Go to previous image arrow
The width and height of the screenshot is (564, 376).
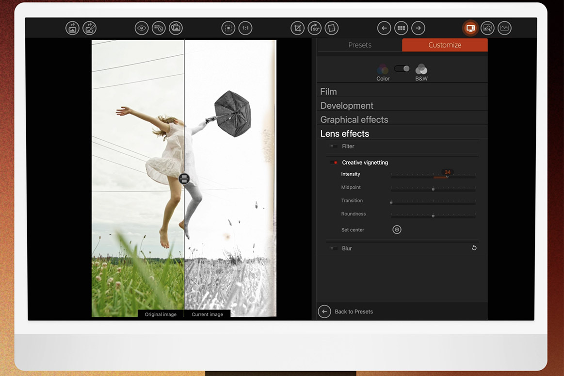click(x=384, y=28)
